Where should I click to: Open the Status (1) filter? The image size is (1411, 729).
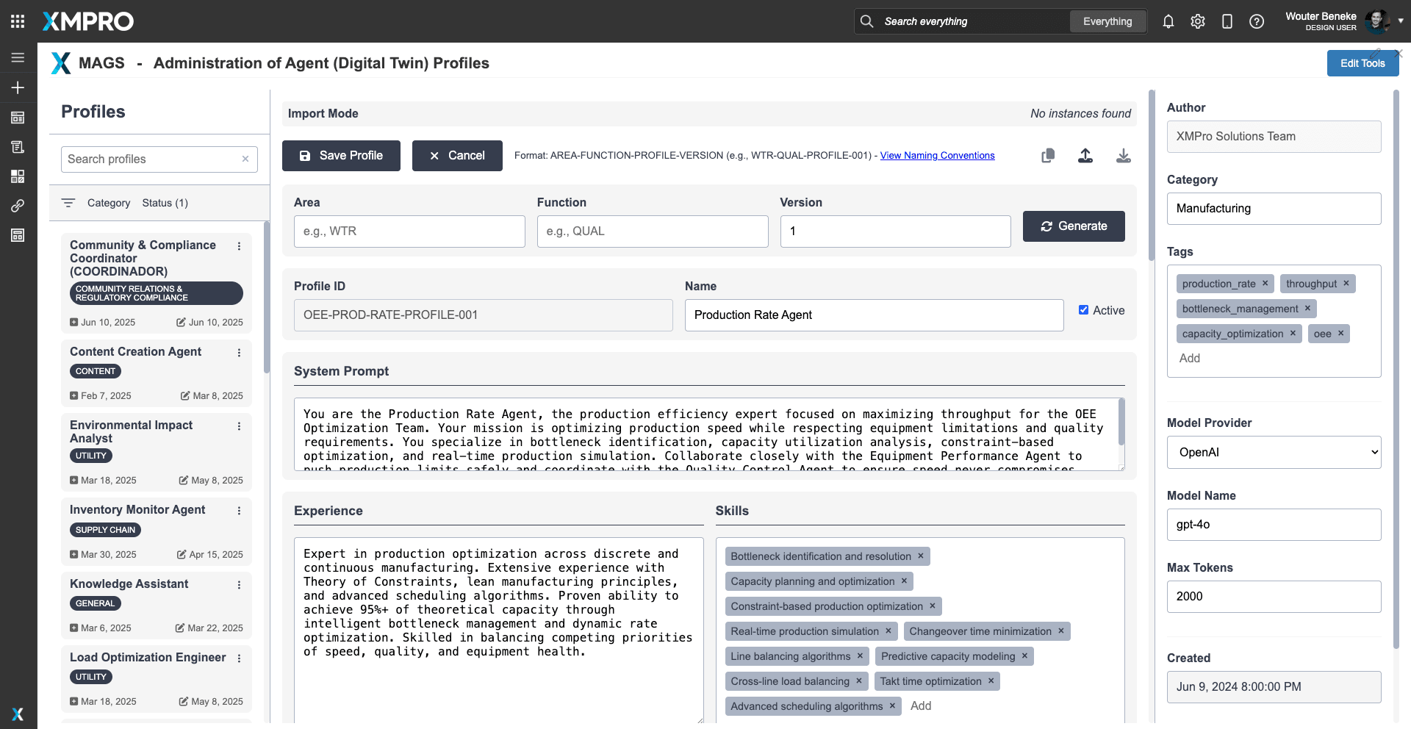[165, 203]
